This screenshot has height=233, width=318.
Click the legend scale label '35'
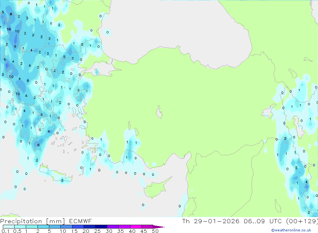click(x=121, y=231)
